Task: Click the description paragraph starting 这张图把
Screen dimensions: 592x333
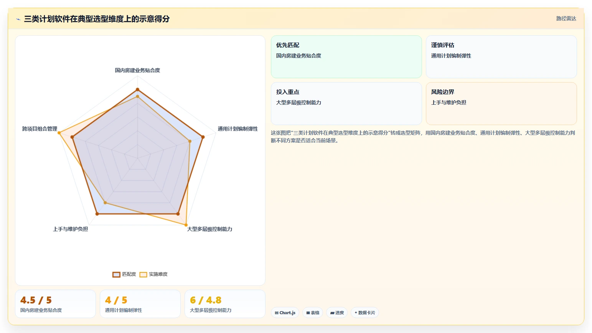Action: (423, 137)
